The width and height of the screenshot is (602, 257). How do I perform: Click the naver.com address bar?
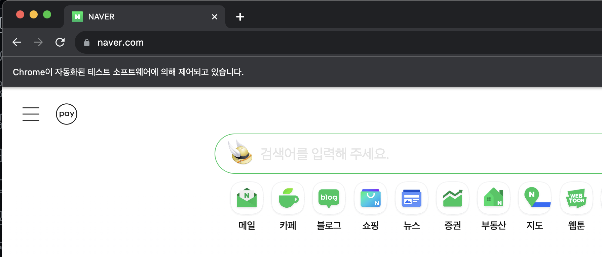click(338, 43)
